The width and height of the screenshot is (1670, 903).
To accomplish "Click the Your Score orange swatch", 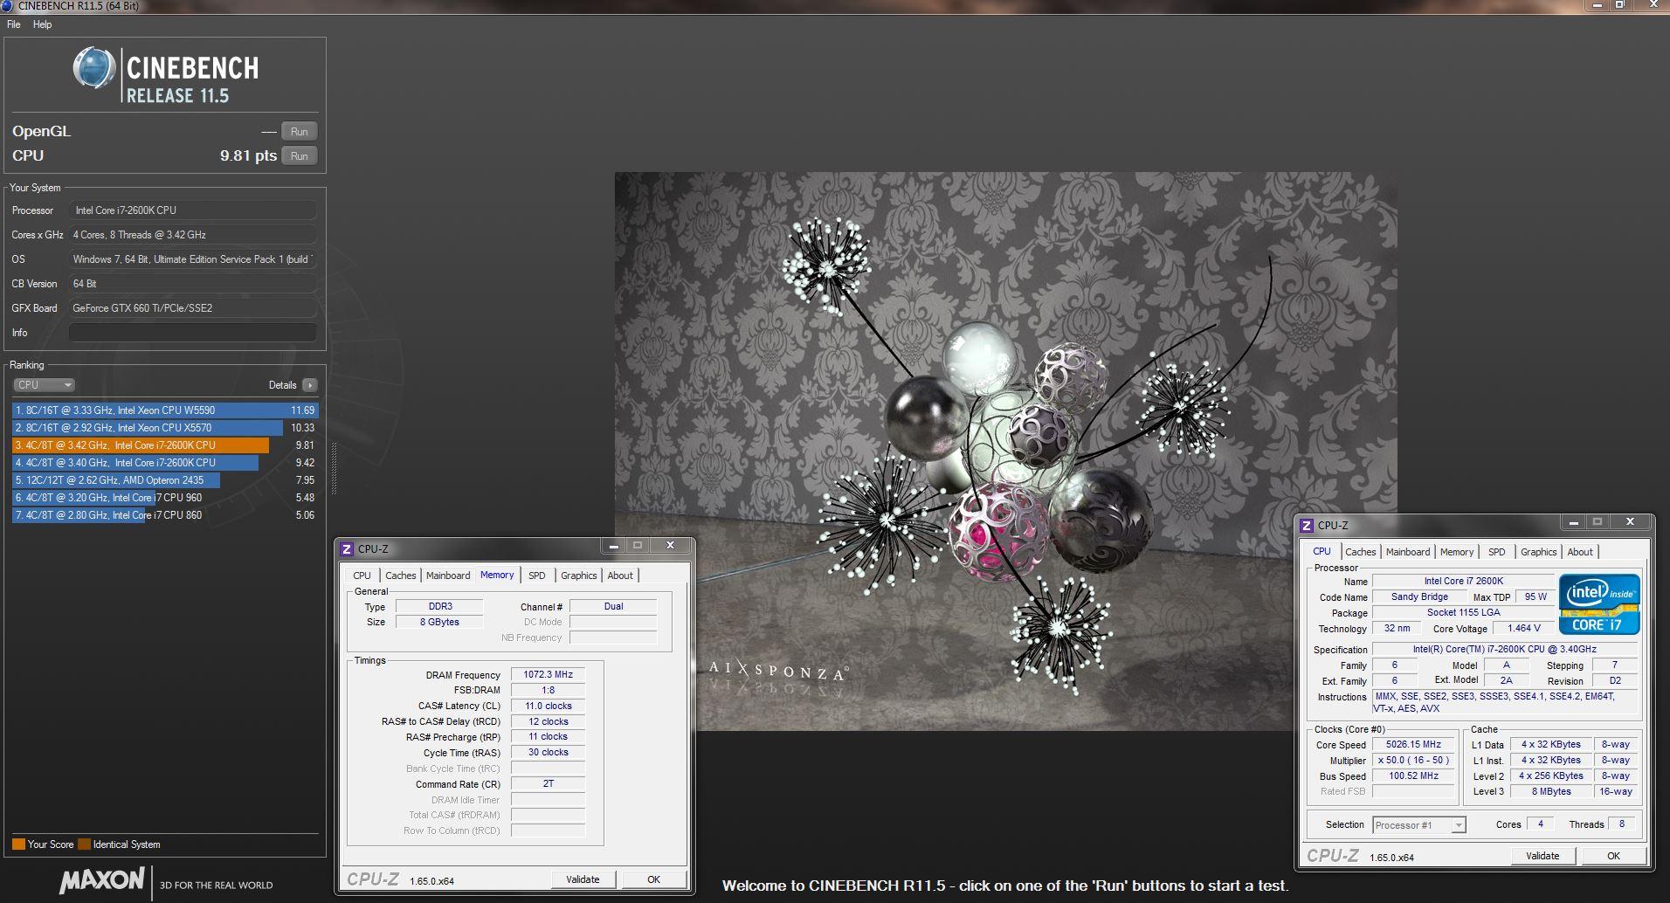I will pyautogui.click(x=18, y=844).
